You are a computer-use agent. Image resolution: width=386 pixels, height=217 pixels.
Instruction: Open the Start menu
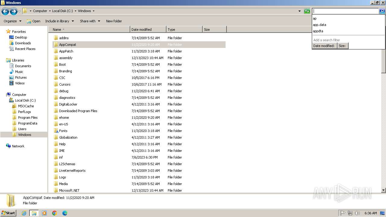pos(8,213)
